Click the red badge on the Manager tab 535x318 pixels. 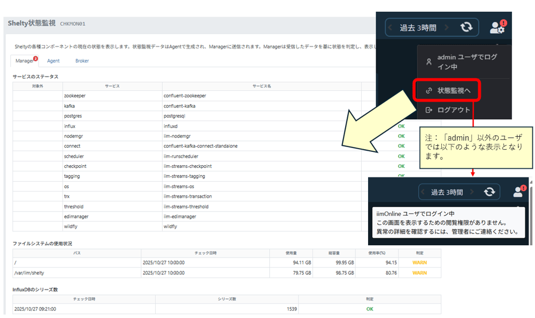(x=35, y=58)
